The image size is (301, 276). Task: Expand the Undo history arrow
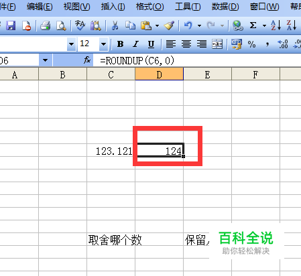click(199, 25)
